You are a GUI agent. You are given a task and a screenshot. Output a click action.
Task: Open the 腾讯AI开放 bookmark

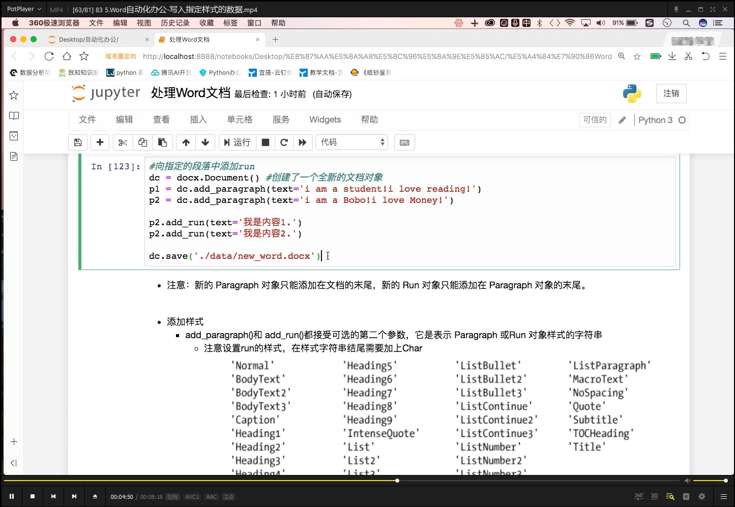coord(171,73)
